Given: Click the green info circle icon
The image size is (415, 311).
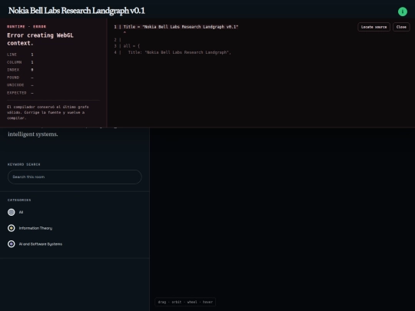Looking at the screenshot, I should 402,12.
